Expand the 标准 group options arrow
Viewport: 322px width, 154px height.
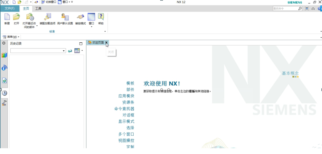[105, 31]
